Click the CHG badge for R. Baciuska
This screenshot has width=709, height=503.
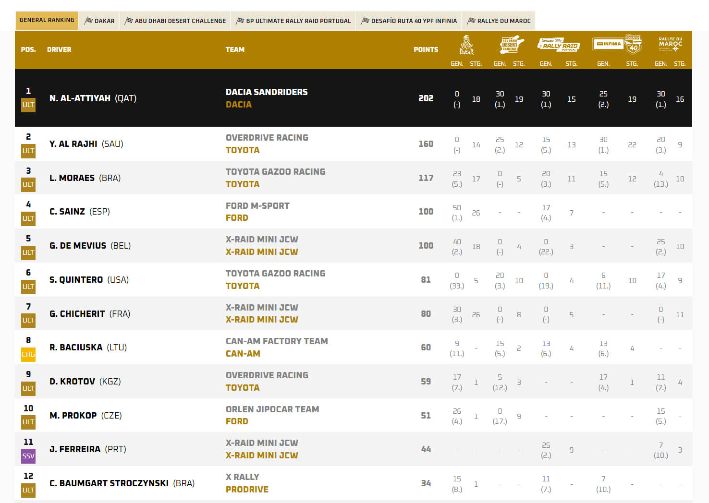tap(28, 354)
